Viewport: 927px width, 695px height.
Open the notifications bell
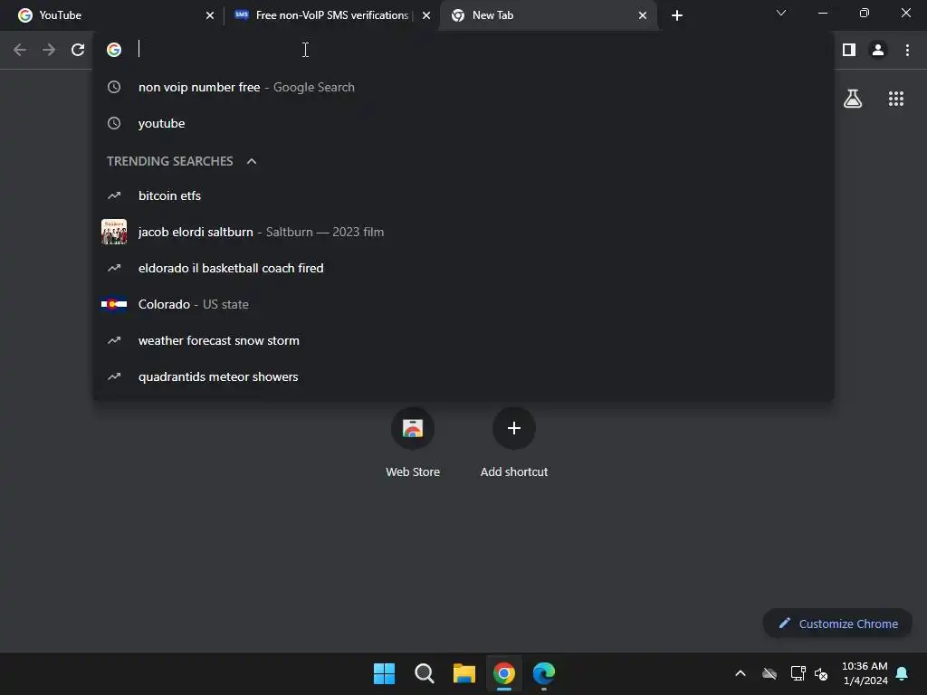click(903, 673)
